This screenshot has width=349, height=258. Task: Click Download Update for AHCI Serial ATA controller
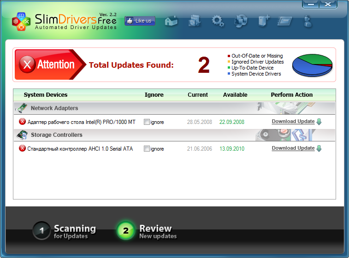tap(293, 148)
